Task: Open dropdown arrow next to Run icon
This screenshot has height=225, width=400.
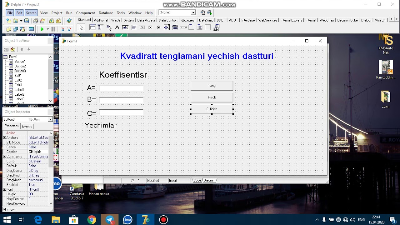Action: coord(47,29)
